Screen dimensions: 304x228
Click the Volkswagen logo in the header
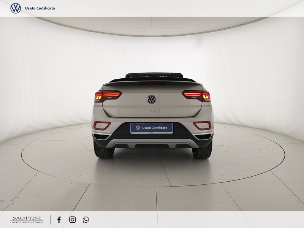click(x=16, y=8)
